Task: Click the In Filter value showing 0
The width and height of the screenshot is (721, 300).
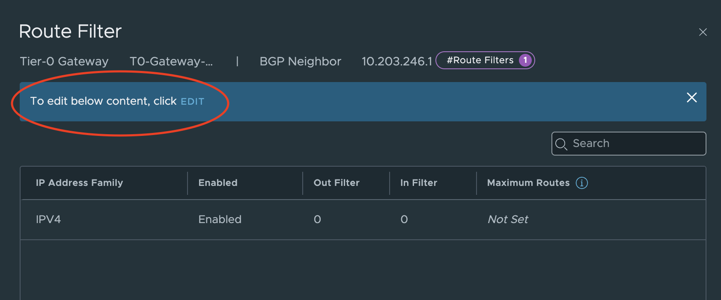Action: pyautogui.click(x=404, y=219)
